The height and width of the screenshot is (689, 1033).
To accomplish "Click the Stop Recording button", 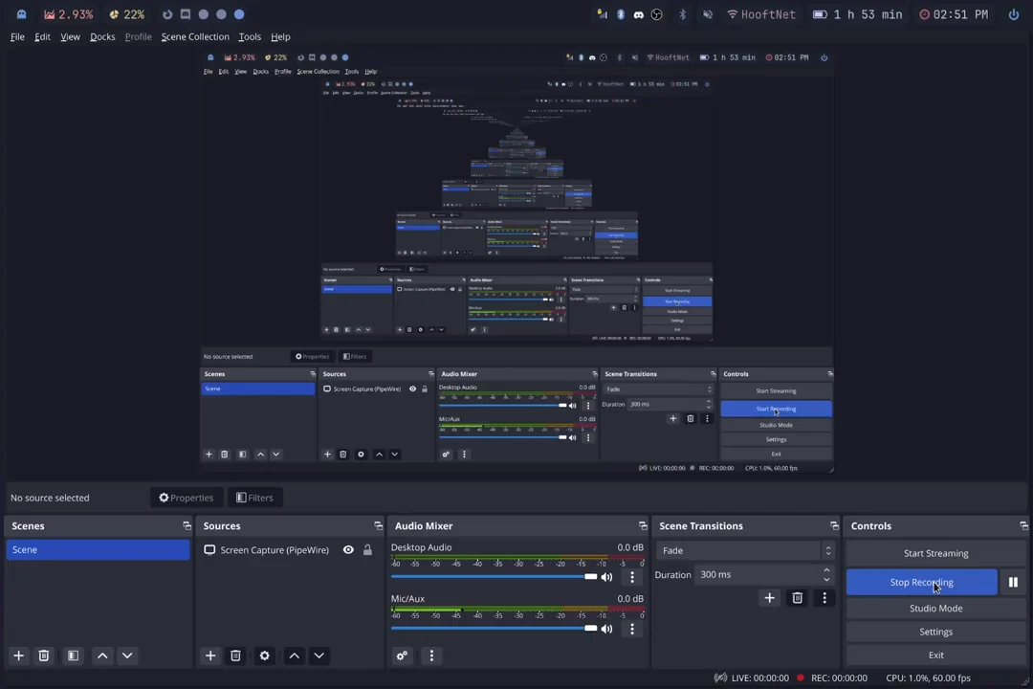I will (921, 582).
